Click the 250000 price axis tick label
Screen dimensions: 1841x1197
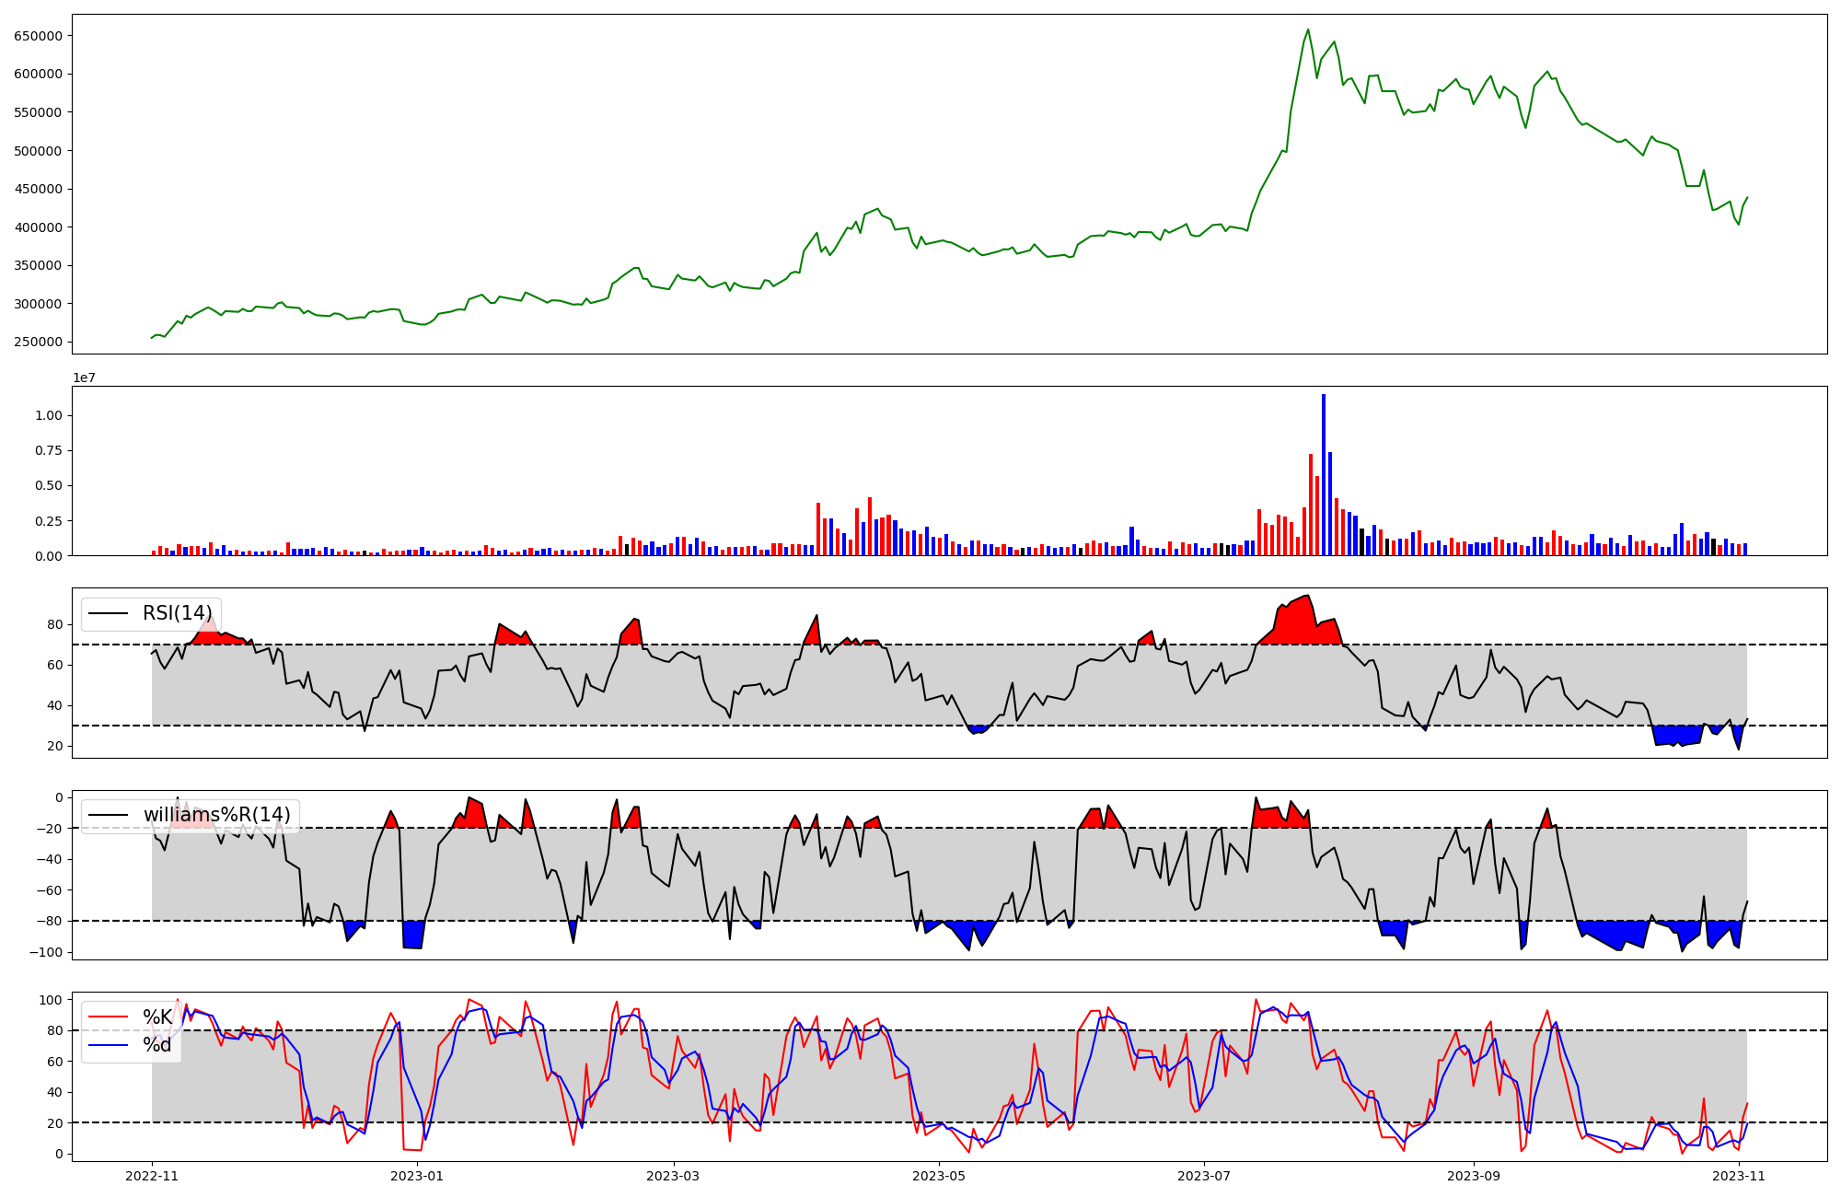point(38,342)
